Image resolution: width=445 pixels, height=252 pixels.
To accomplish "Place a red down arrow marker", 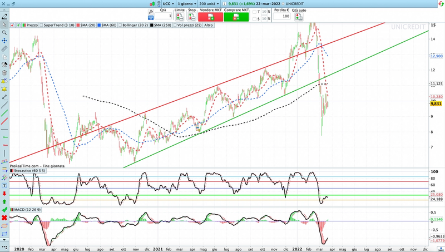I will point(4,194).
